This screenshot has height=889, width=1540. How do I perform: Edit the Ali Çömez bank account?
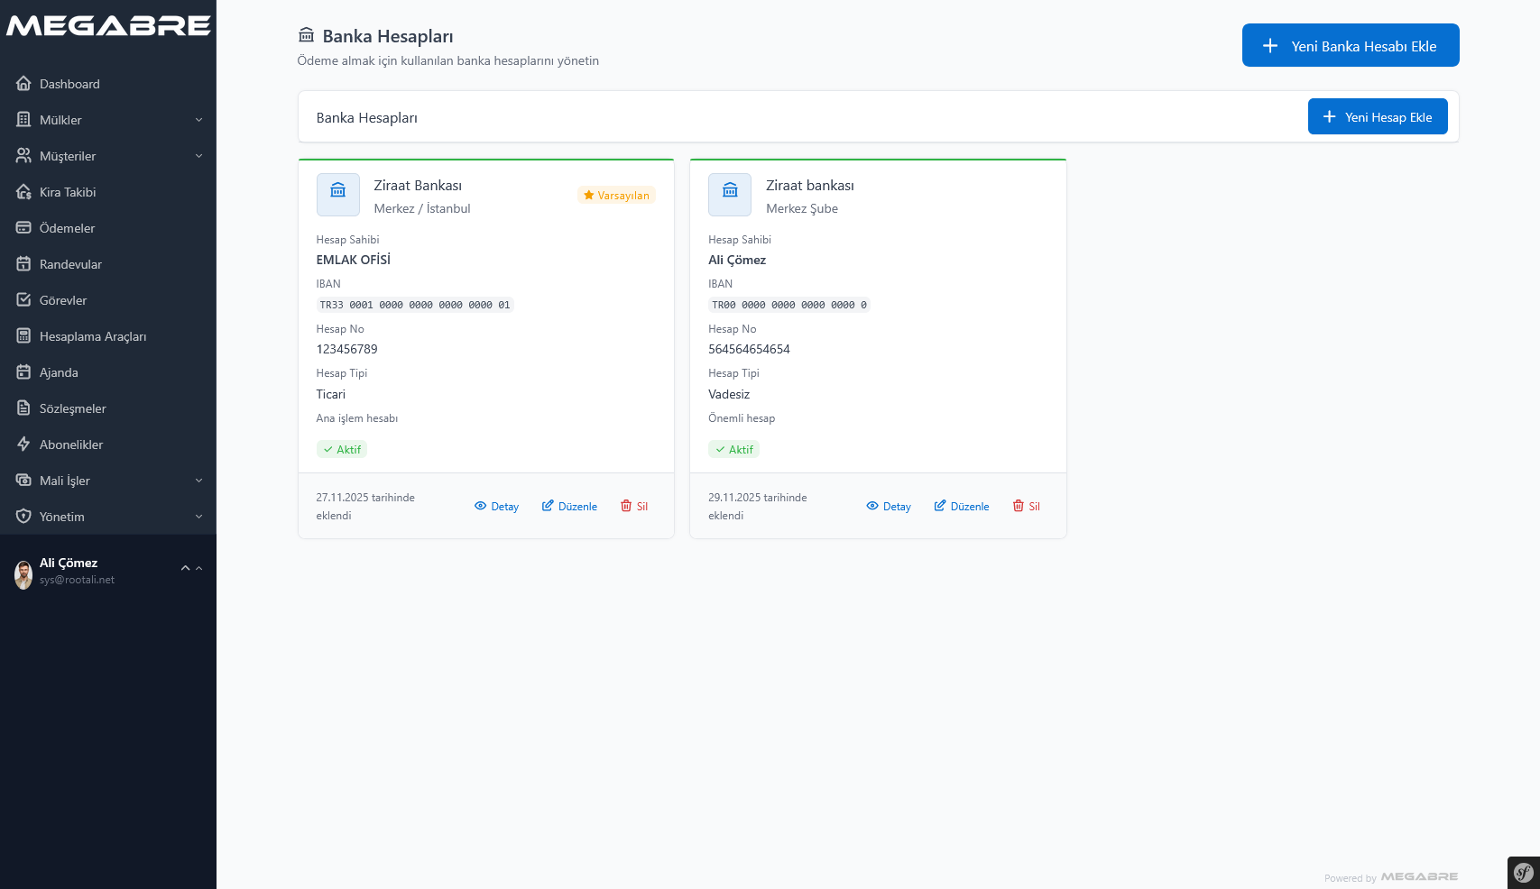[962, 506]
